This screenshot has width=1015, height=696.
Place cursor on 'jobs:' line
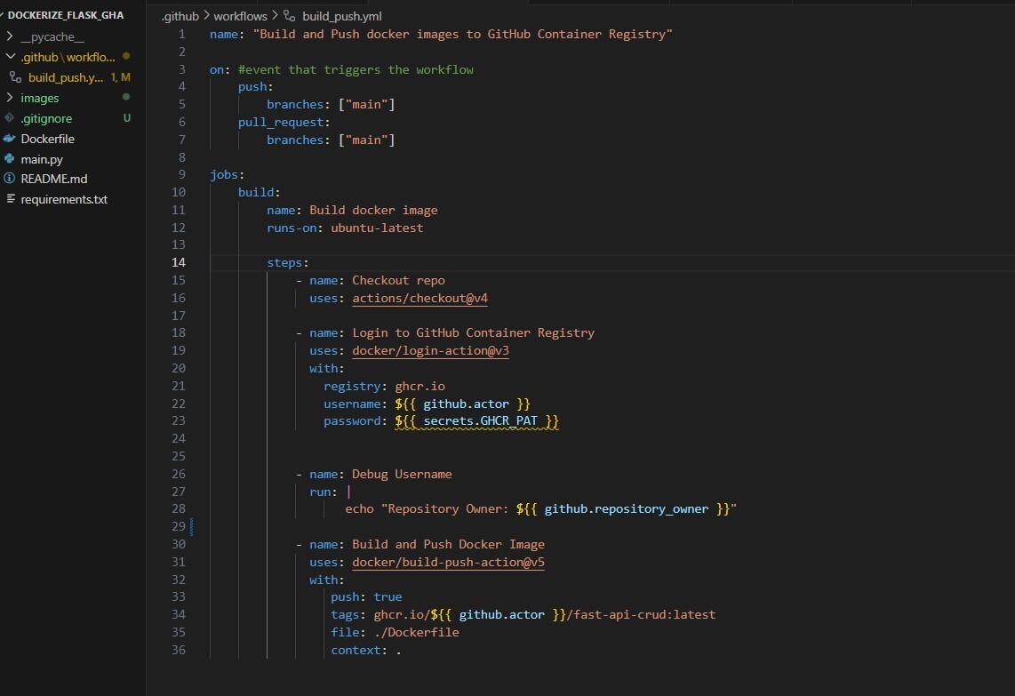coord(227,175)
